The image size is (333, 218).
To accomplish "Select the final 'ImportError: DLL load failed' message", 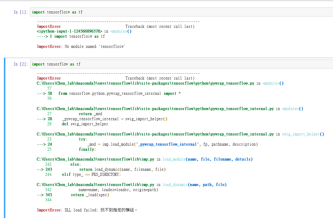I will point(87,210).
